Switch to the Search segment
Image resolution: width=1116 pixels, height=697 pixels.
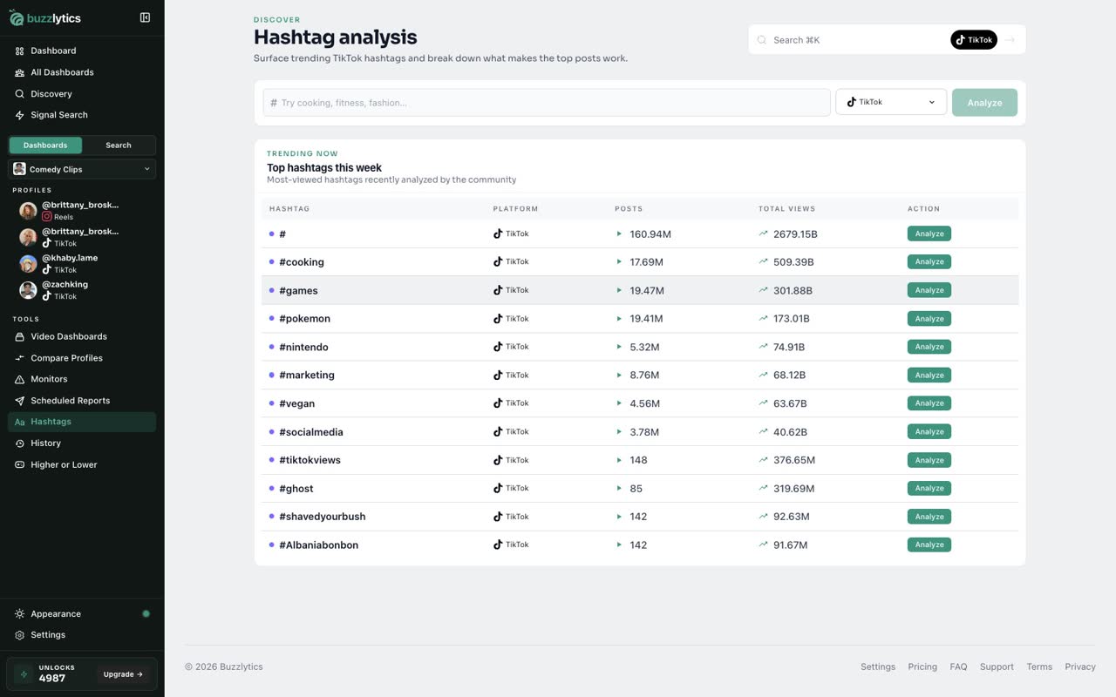(119, 145)
